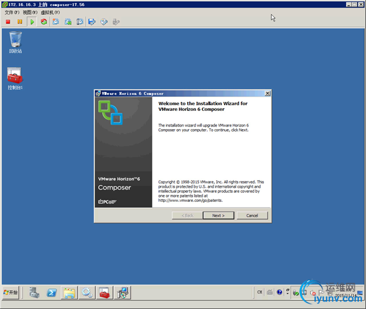Click the installer setup icon on taskbar

coord(122,292)
